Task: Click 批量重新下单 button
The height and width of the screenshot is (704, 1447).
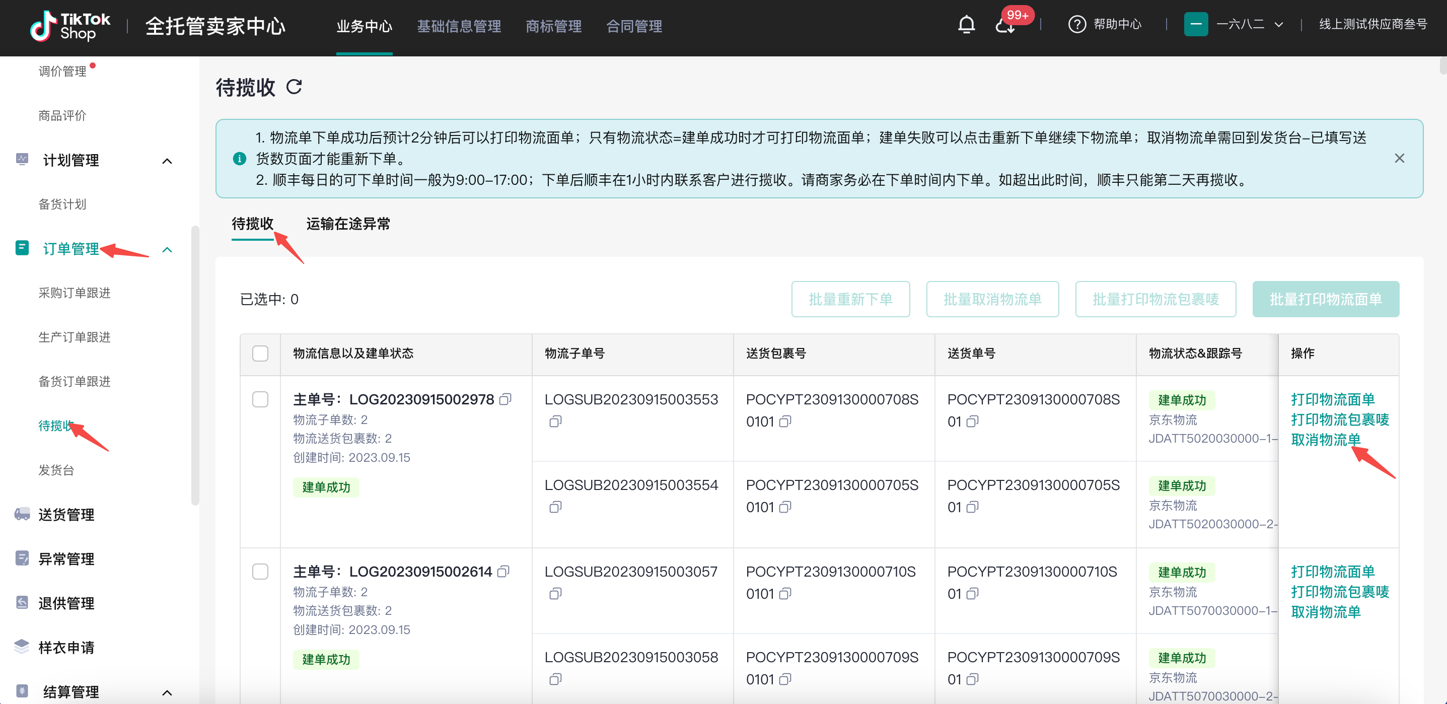Action: 850,299
